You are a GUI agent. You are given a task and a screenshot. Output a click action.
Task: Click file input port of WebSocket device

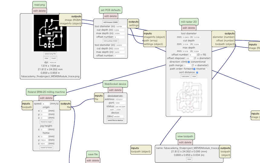pos(96,99)
